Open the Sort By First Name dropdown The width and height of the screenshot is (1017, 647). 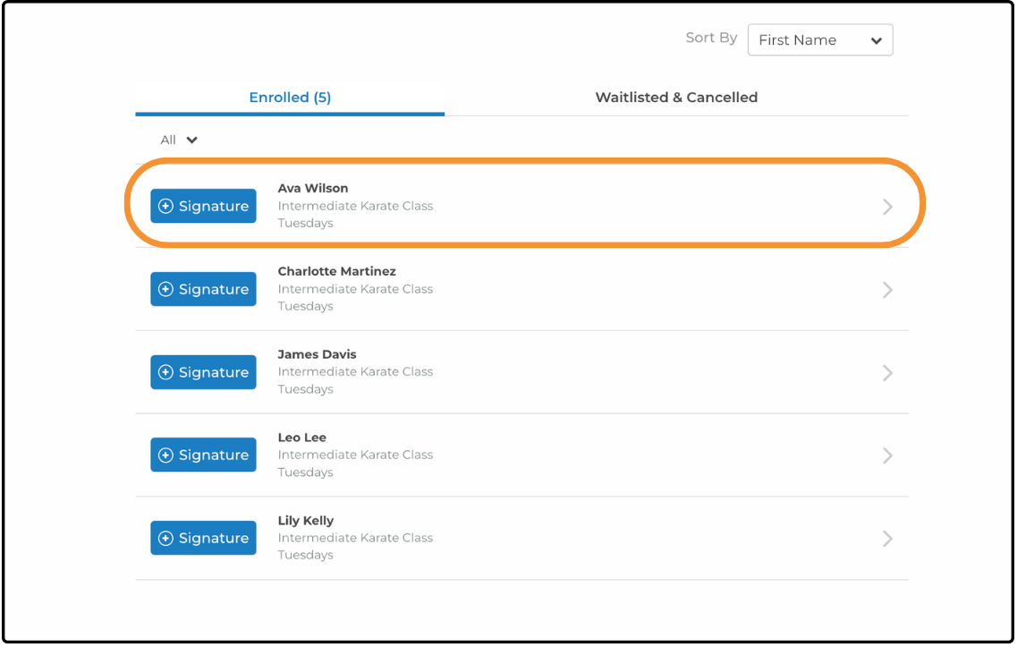pyautogui.click(x=820, y=40)
